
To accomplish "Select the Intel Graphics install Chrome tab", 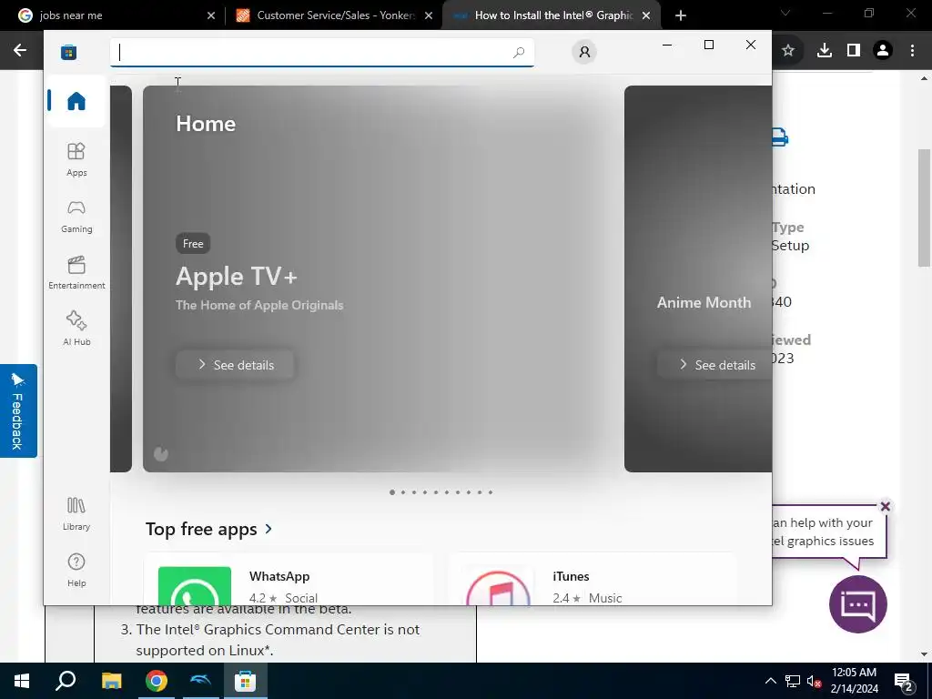I will tap(551, 15).
